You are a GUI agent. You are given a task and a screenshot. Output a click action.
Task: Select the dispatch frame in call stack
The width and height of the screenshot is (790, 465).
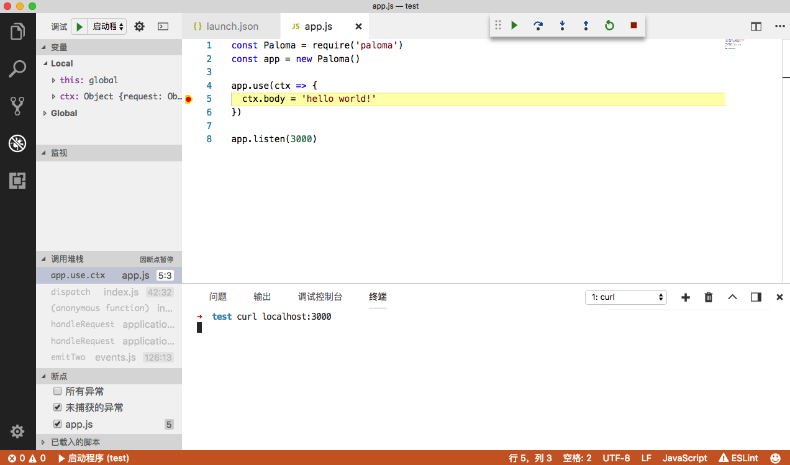(71, 292)
